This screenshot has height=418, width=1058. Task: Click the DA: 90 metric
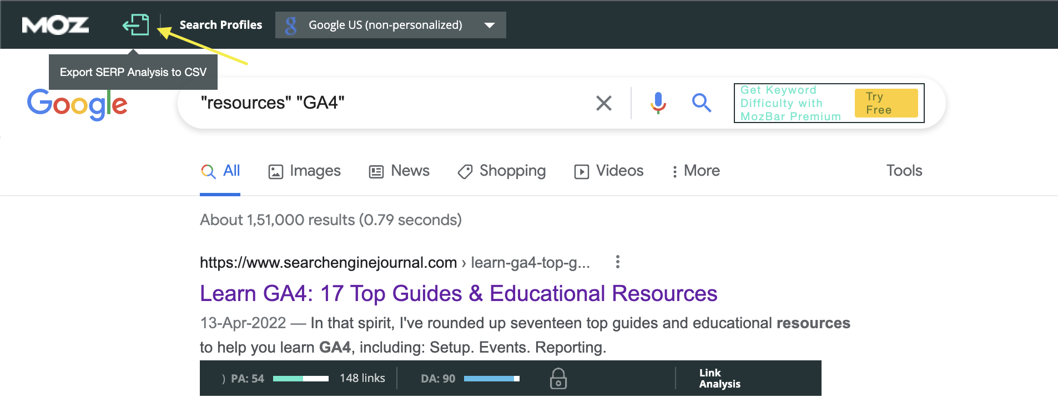(438, 379)
